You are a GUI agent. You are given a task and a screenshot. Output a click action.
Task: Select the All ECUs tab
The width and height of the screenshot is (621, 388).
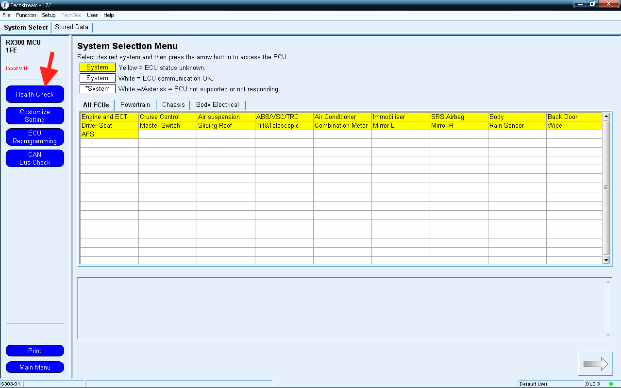tap(96, 105)
